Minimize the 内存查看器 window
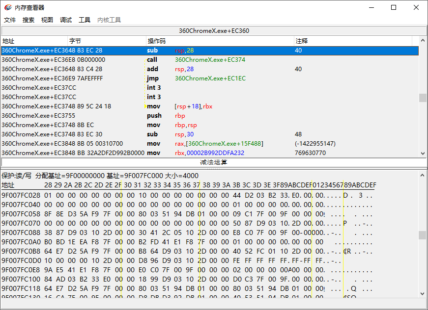Viewport: 428px width, 310px height. point(371,7)
